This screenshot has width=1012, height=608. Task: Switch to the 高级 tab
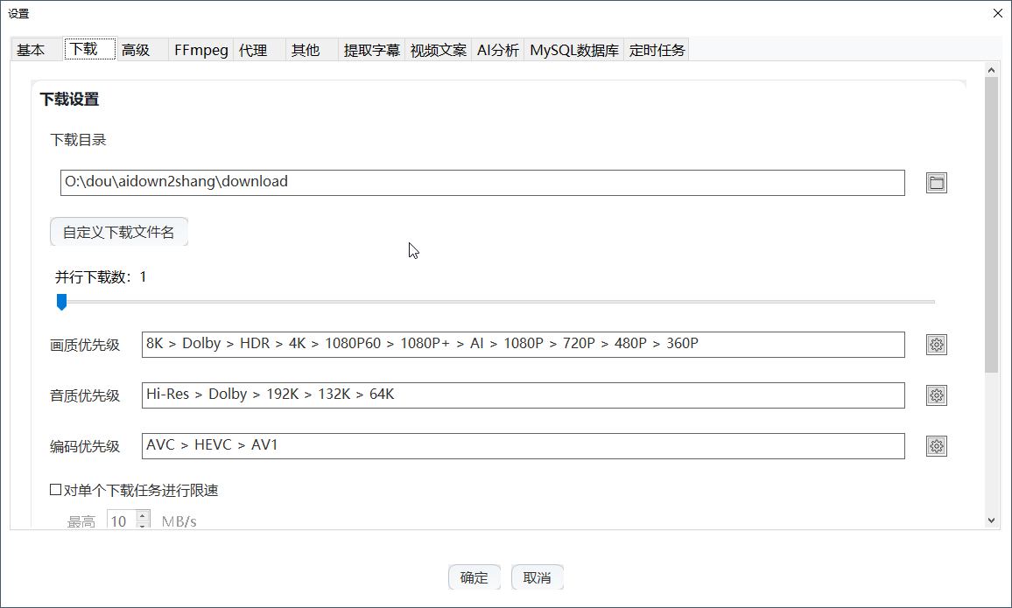[x=136, y=51]
